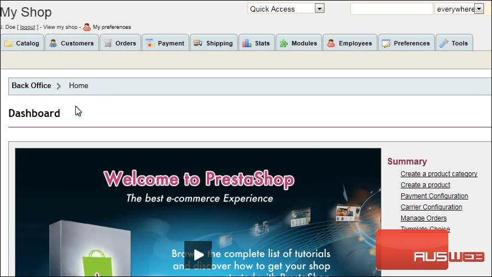
Task: Switch to the Orders tab
Action: 120,43
